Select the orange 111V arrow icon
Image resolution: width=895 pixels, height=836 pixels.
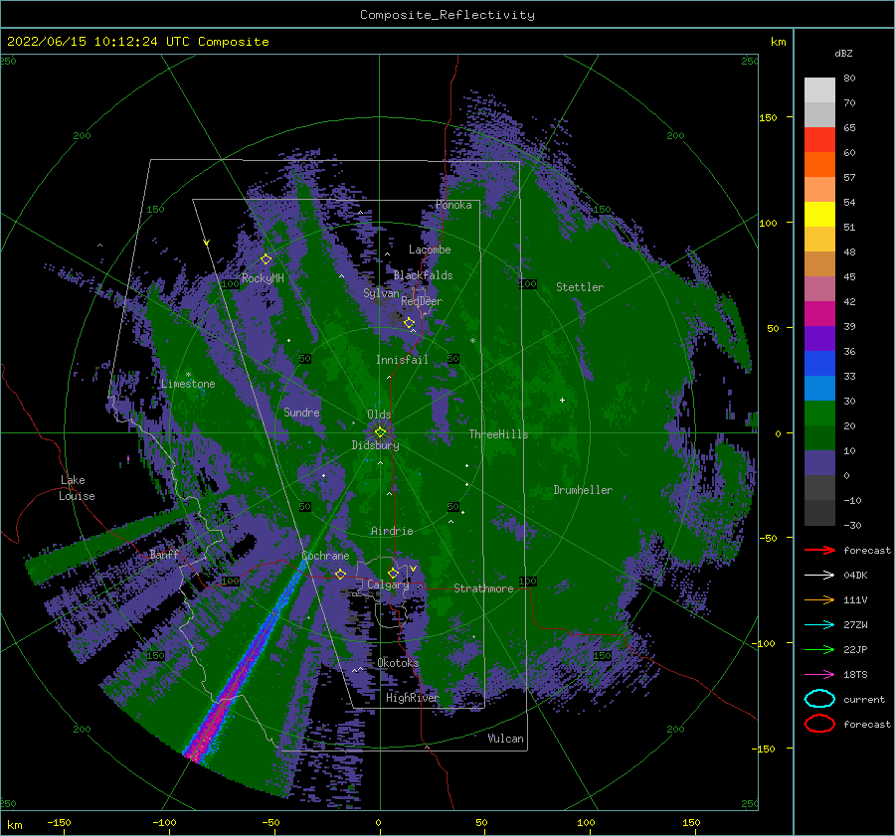tap(819, 599)
